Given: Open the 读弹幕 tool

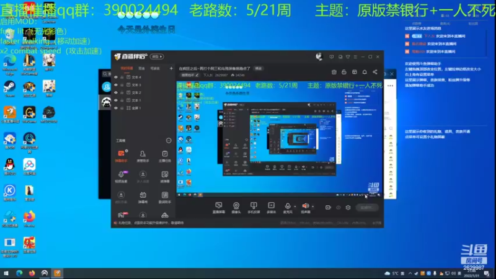Looking at the screenshot, I should click(165, 177).
